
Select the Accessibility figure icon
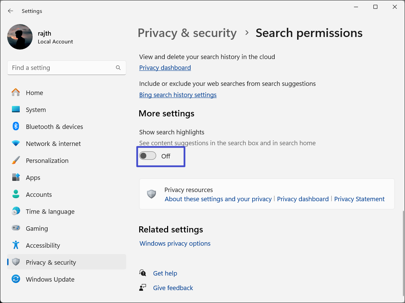[x=16, y=245]
